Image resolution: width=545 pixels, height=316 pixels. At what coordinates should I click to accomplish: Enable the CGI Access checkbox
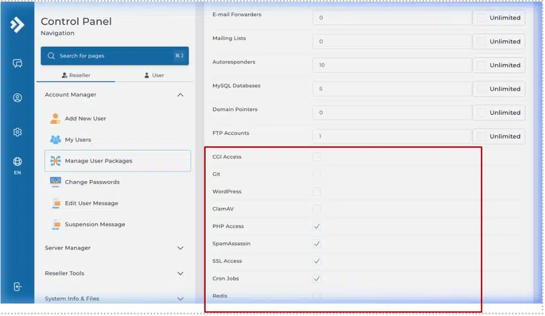tap(317, 156)
